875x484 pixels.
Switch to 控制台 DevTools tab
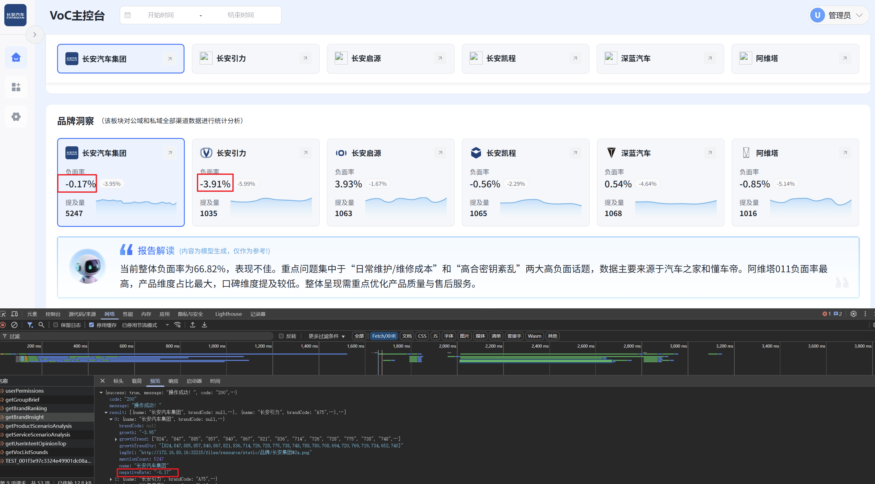(x=53, y=314)
